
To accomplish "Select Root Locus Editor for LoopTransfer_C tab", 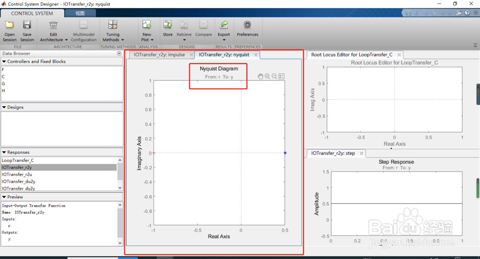I will (x=352, y=55).
